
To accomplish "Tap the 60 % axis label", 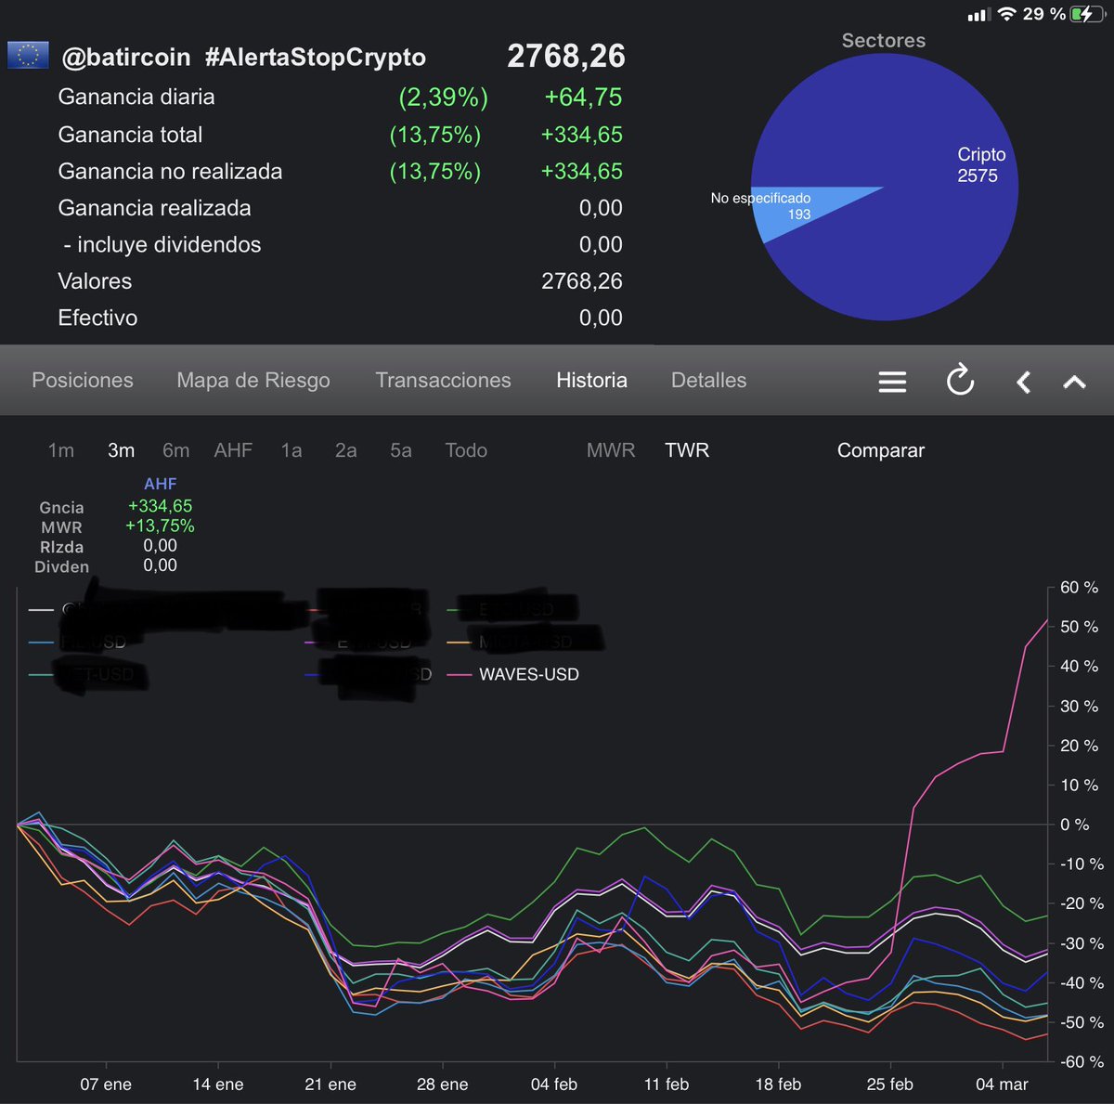I will 1079,588.
